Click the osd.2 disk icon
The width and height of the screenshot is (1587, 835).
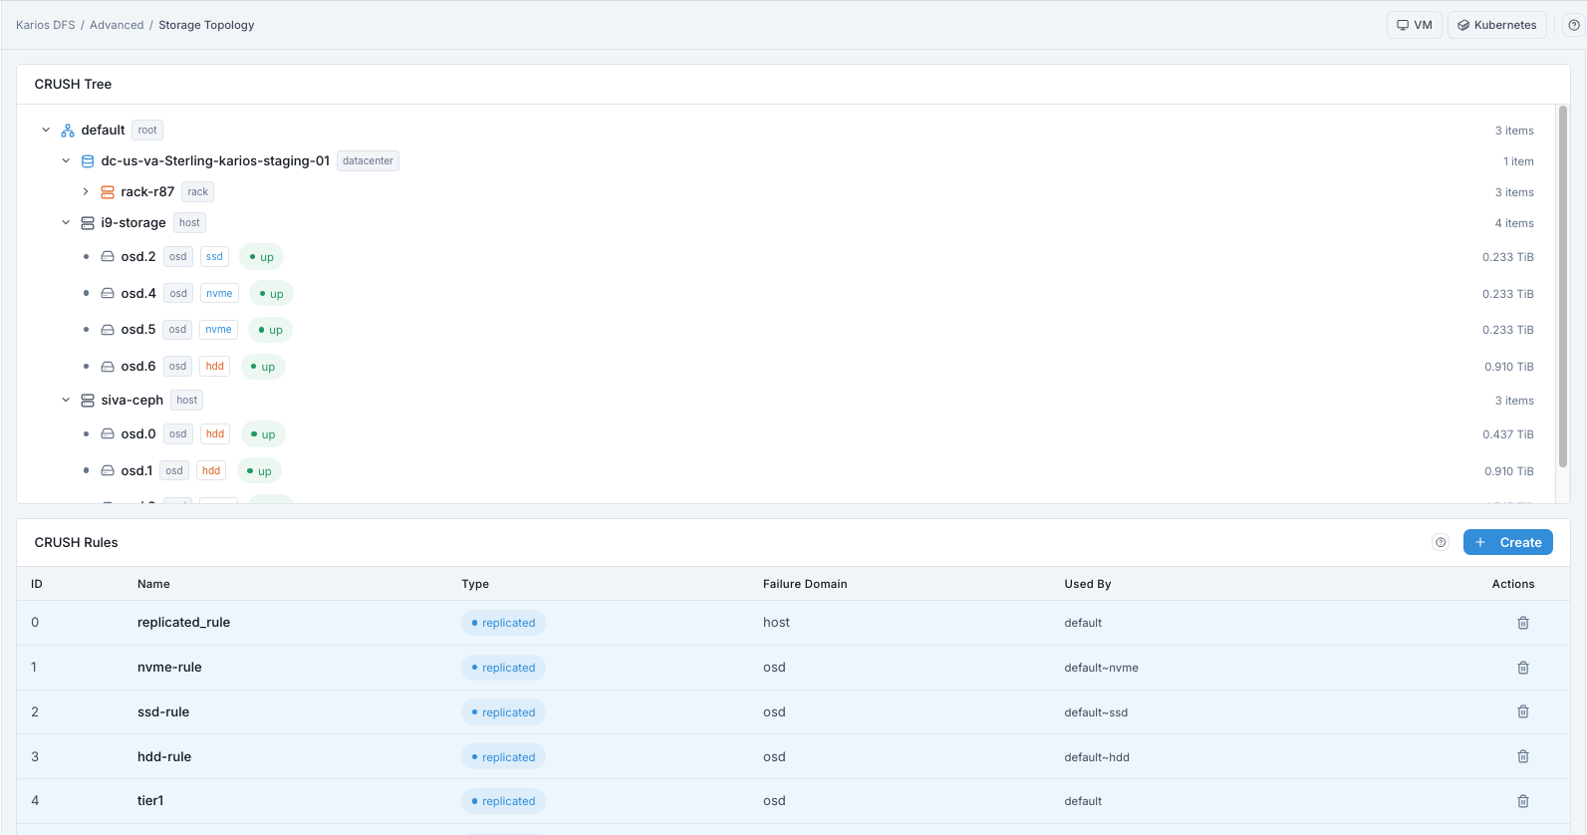pos(108,257)
